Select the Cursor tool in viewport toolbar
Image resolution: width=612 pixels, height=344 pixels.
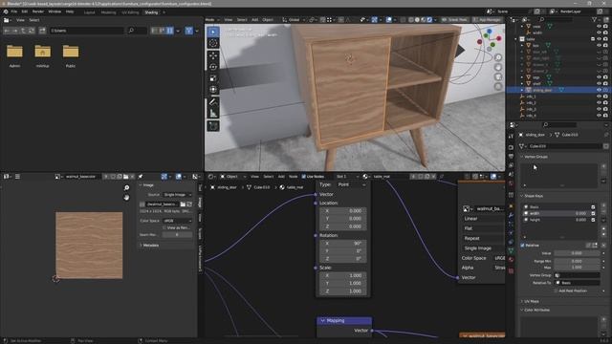pyautogui.click(x=212, y=43)
